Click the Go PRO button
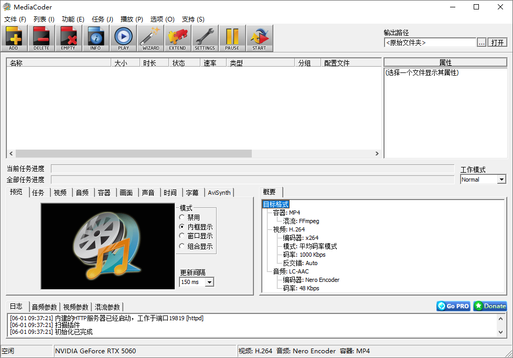Viewport: 513px width, 358px height. (453, 306)
